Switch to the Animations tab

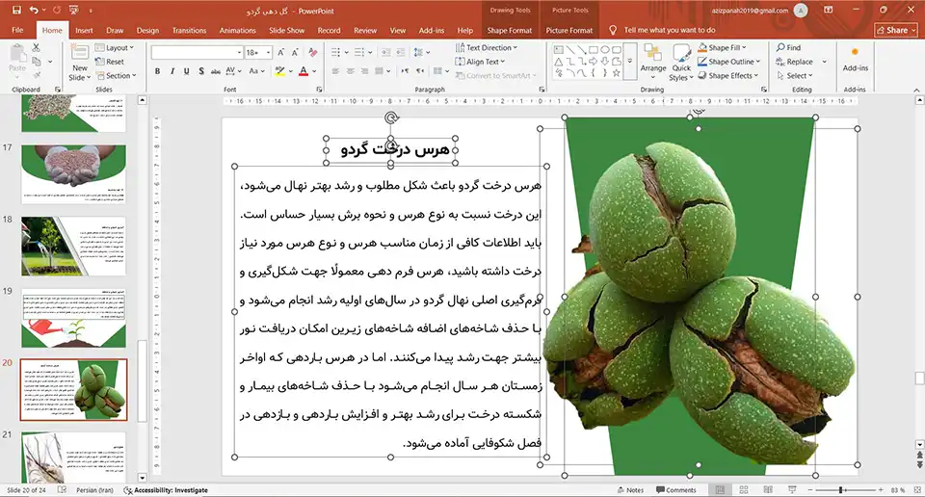click(238, 30)
